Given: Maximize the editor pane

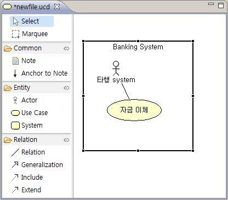Looking at the screenshot, I should tap(221, 5).
